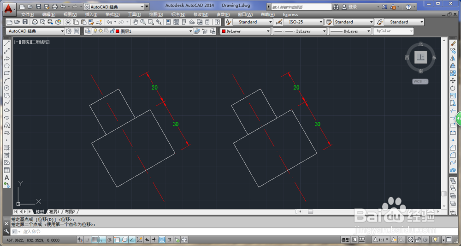461x246 pixels.
Task: Click the Dimension Style icon beside ISO-25
Action: pyautogui.click(x=279, y=22)
